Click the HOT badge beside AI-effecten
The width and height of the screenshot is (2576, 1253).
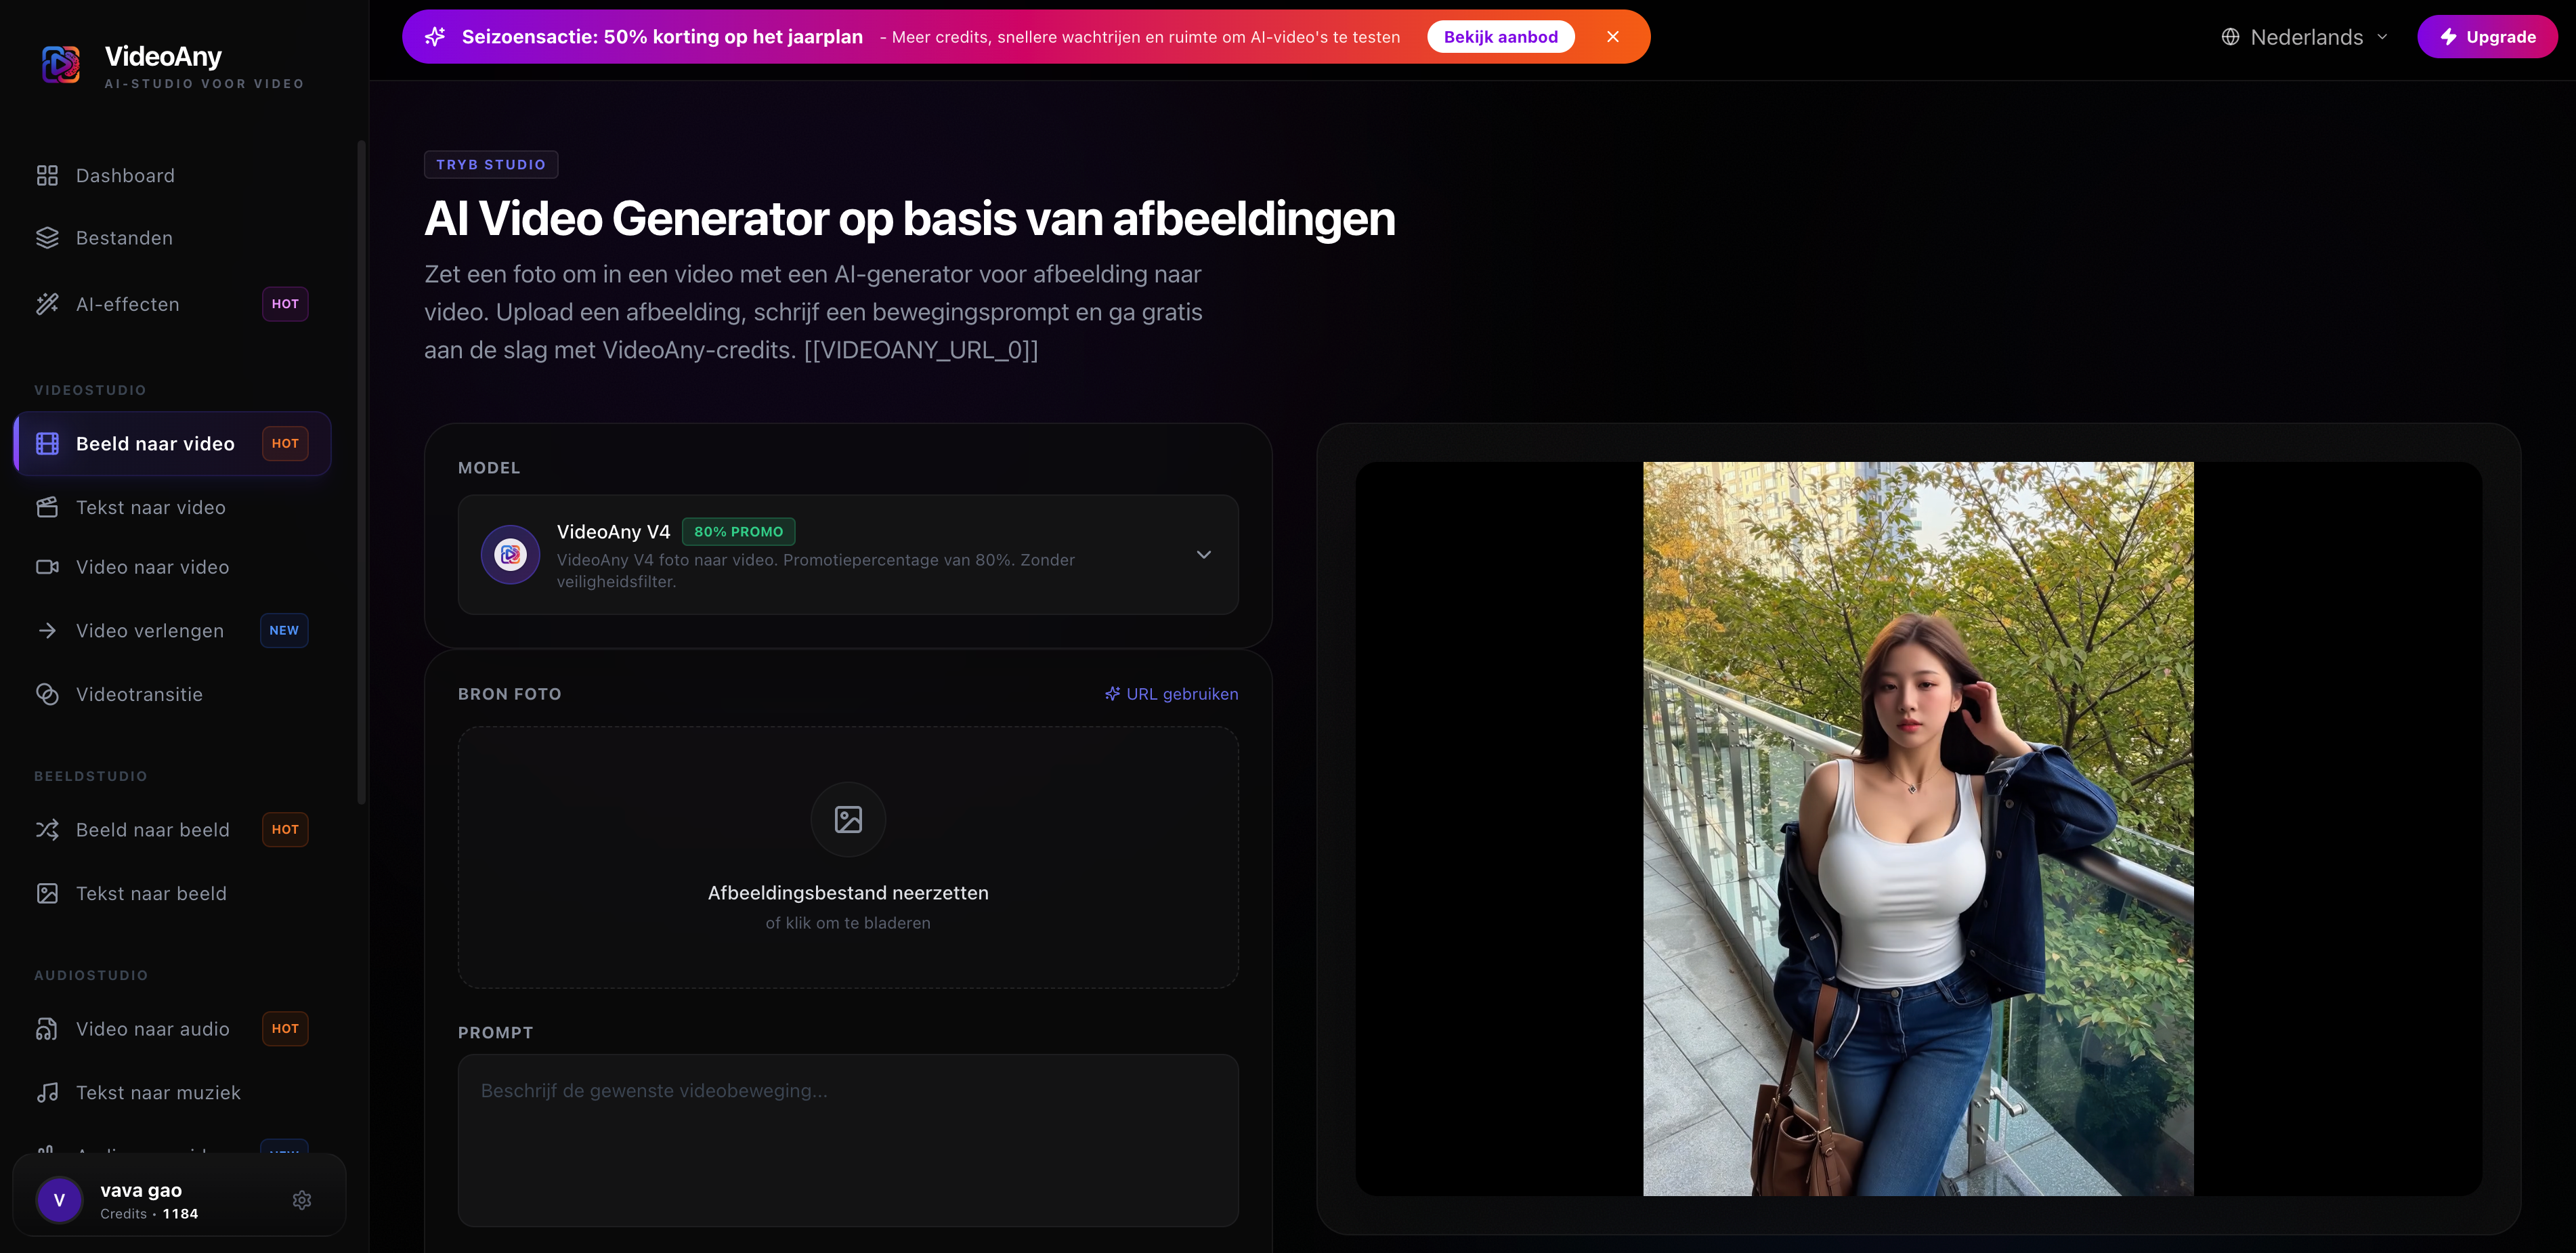285,304
